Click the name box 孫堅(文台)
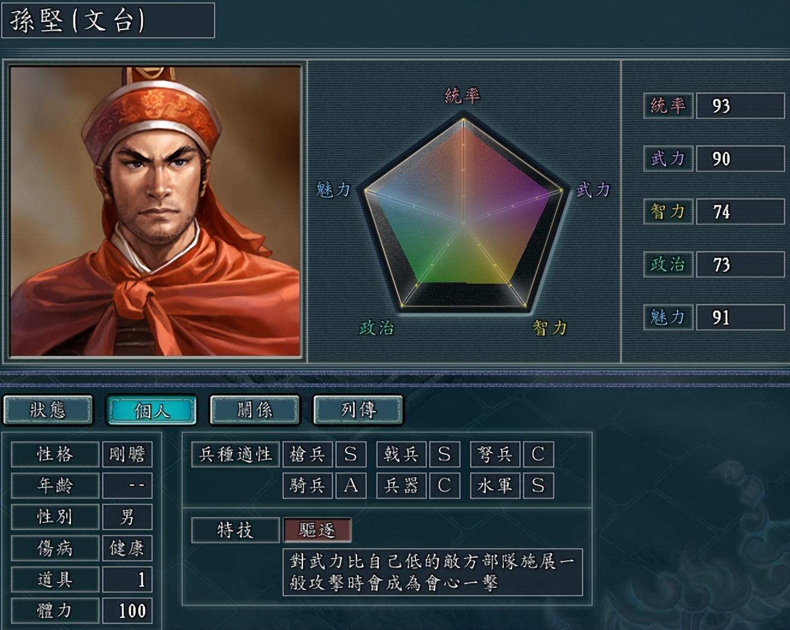The image size is (790, 630). [x=108, y=20]
